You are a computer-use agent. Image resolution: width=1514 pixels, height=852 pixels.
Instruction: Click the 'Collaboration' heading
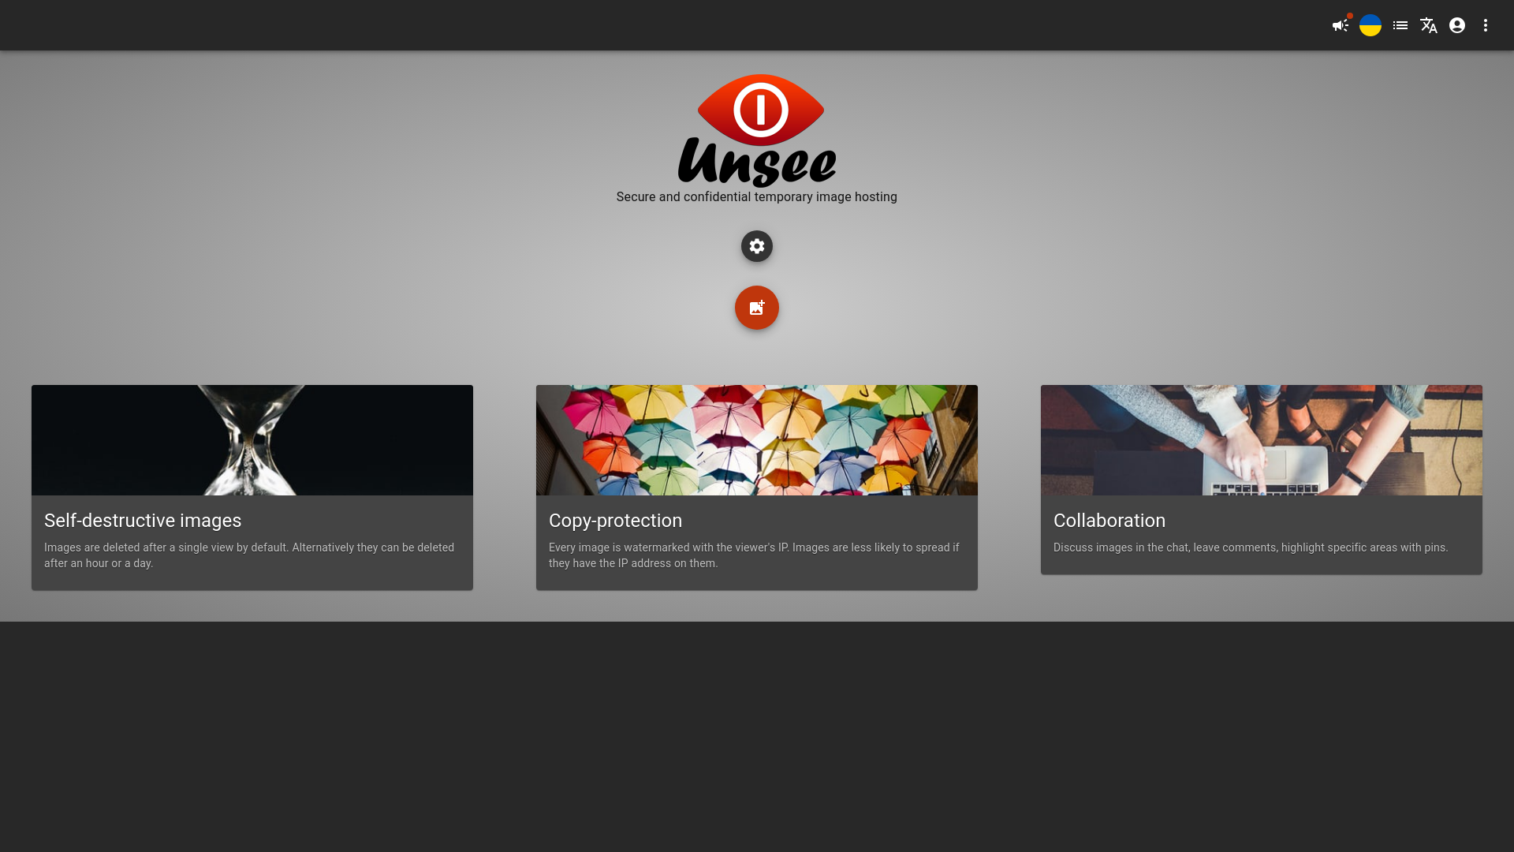click(x=1109, y=521)
